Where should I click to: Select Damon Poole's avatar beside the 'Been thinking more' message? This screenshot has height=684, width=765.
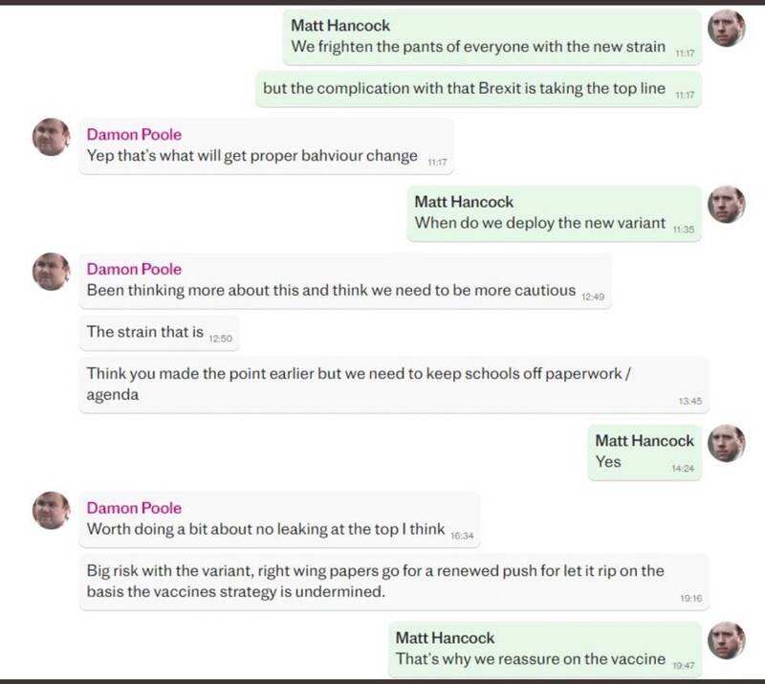pos(52,273)
